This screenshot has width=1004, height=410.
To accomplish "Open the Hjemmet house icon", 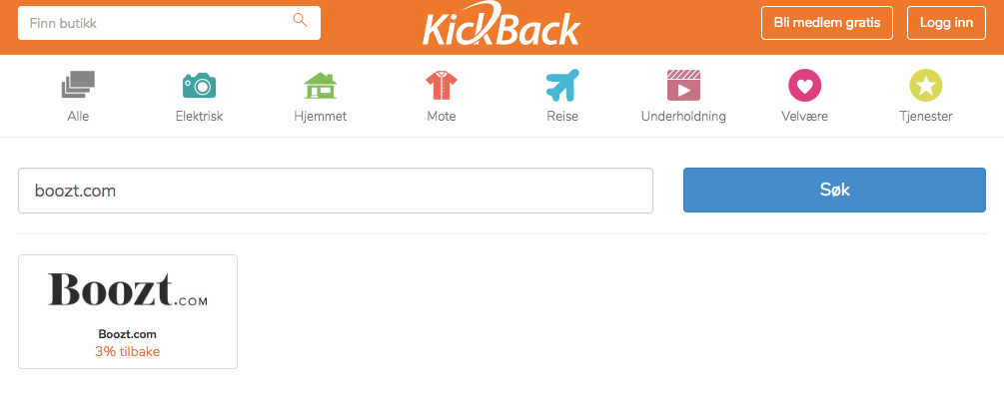I will tap(320, 85).
